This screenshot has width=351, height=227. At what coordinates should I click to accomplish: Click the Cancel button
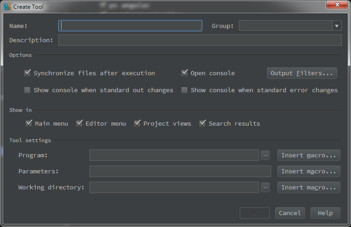(290, 213)
